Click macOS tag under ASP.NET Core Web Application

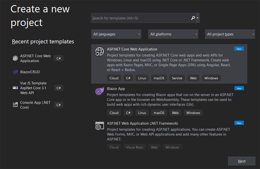pyautogui.click(x=159, y=78)
